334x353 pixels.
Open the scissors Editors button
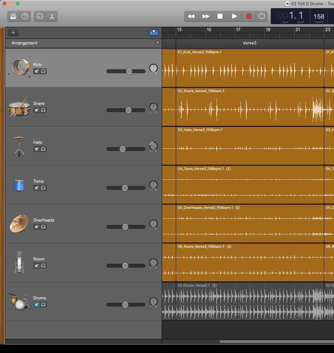pyautogui.click(x=52, y=16)
